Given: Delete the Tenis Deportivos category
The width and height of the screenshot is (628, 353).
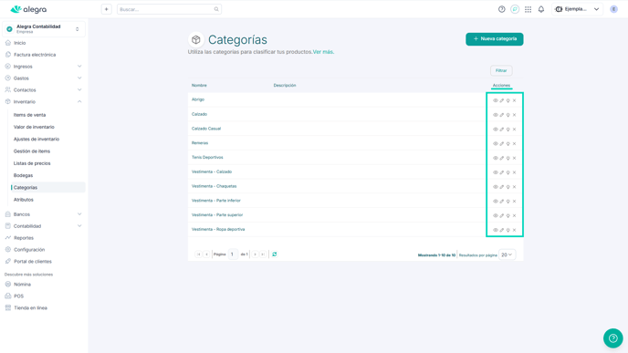Looking at the screenshot, I should pyautogui.click(x=514, y=158).
